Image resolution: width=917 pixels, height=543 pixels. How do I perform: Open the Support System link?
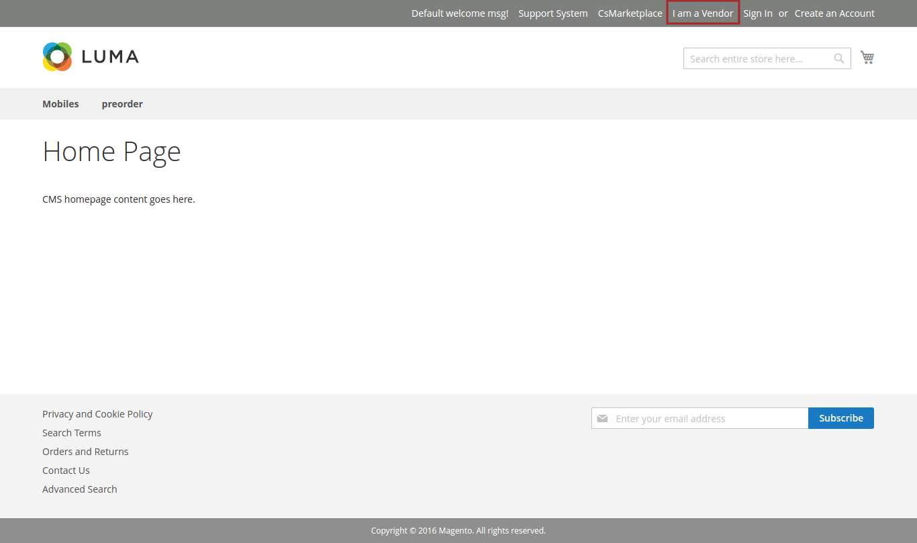point(553,13)
